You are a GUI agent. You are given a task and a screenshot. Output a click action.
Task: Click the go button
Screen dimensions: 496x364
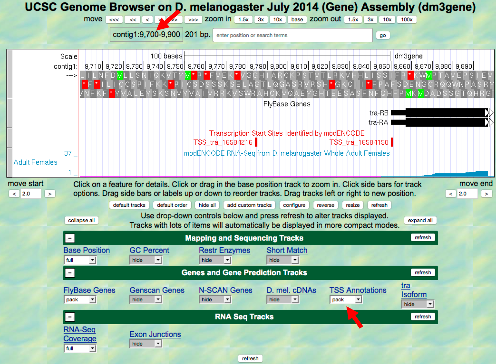(383, 35)
